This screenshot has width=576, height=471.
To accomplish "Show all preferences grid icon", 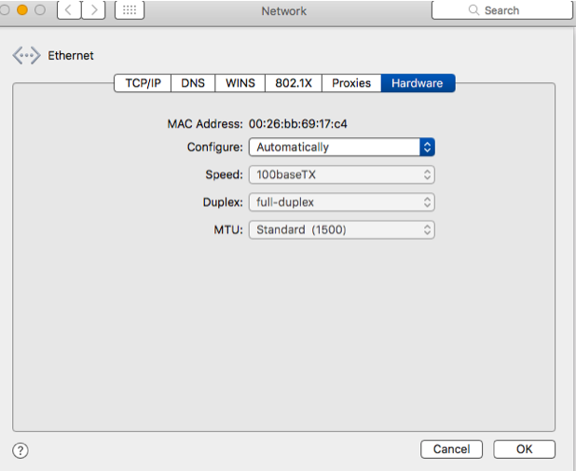I will [130, 10].
